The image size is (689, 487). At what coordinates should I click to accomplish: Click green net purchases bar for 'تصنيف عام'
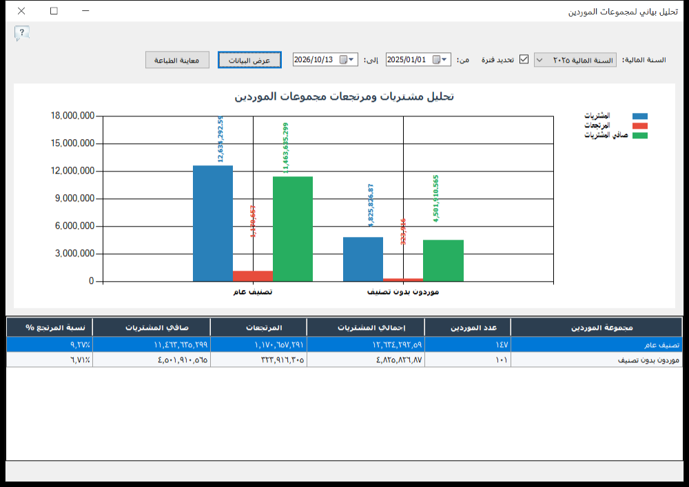coord(293,229)
